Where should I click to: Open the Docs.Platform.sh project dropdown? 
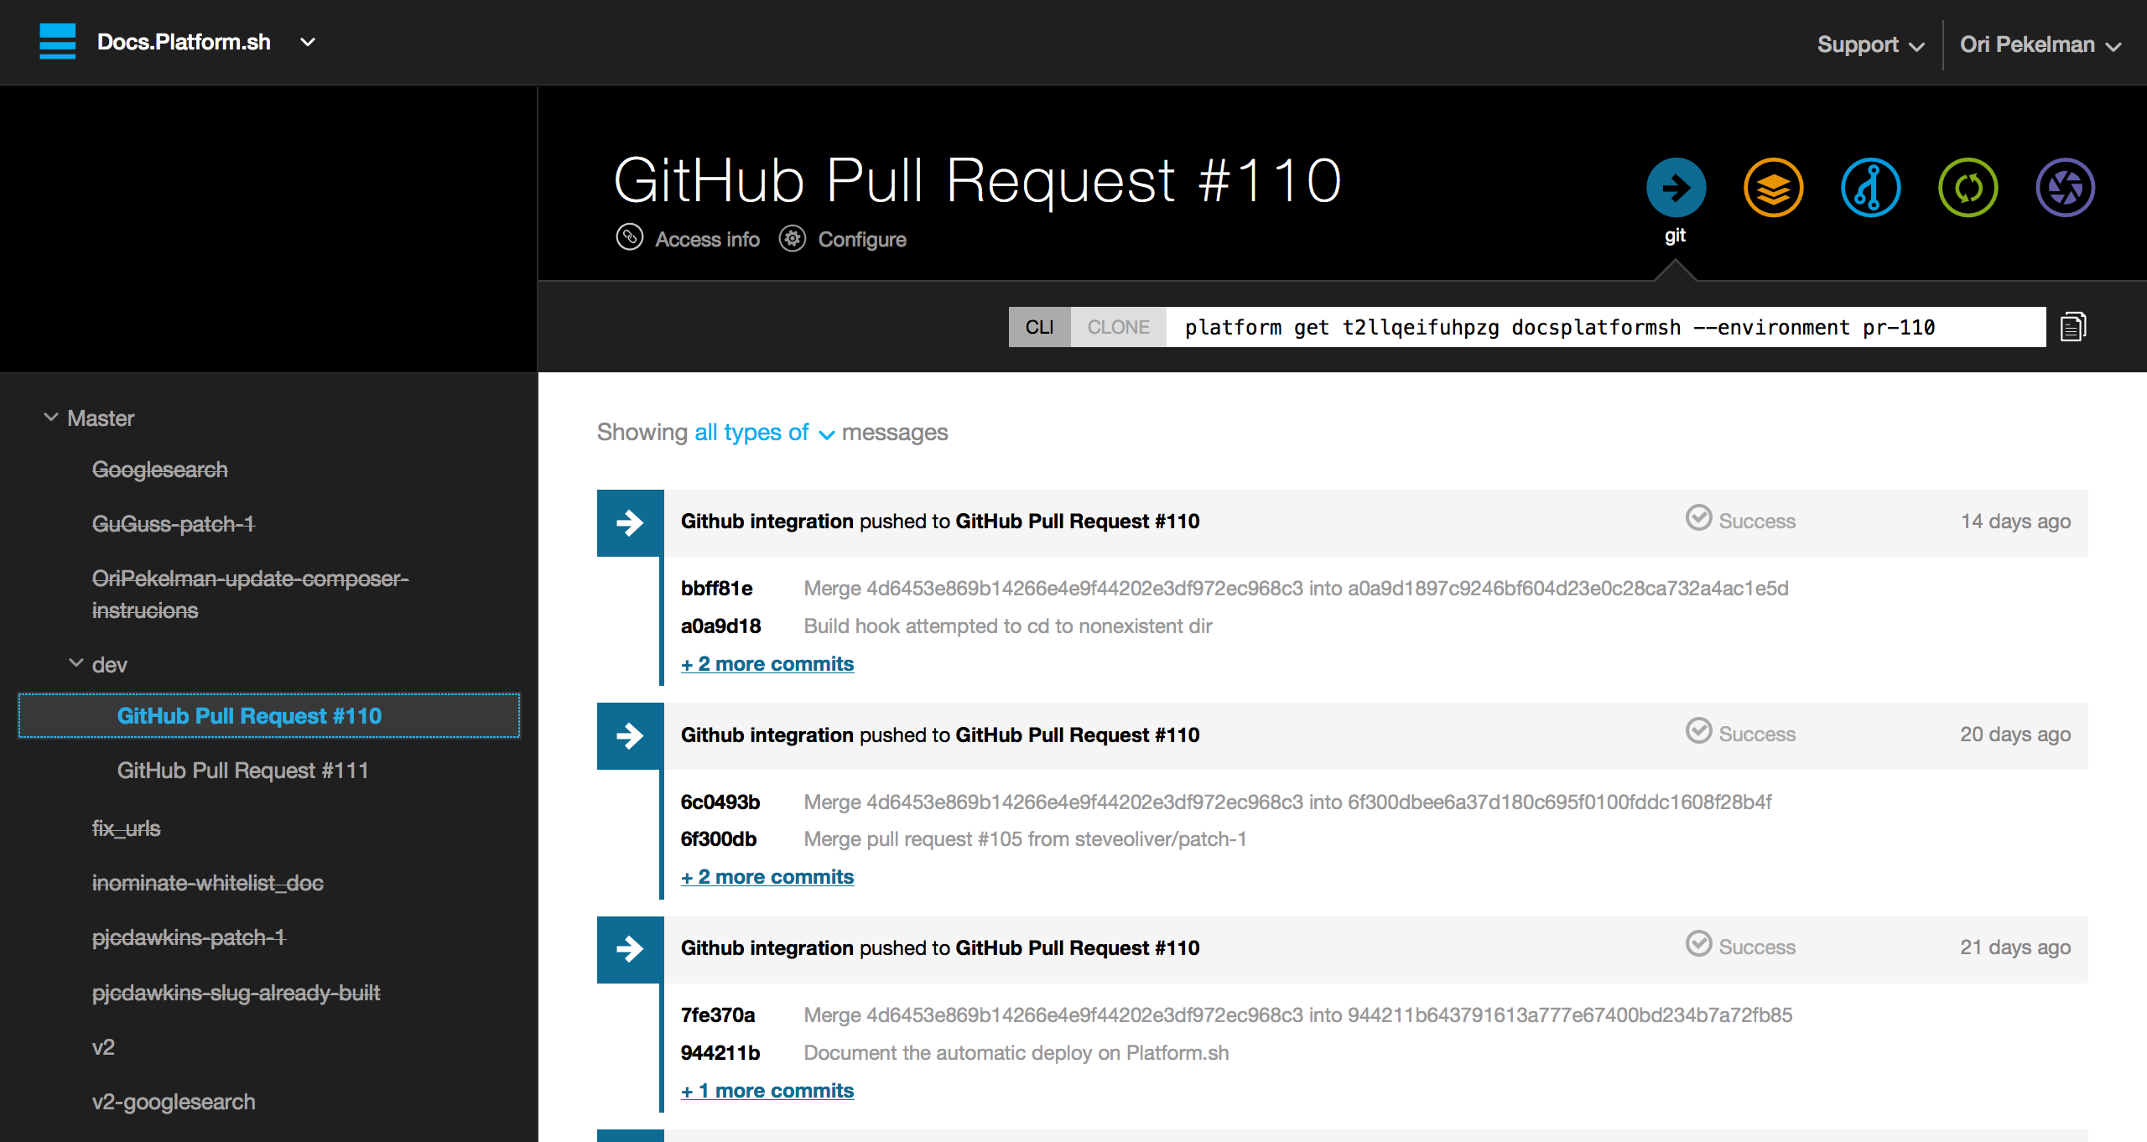click(308, 42)
